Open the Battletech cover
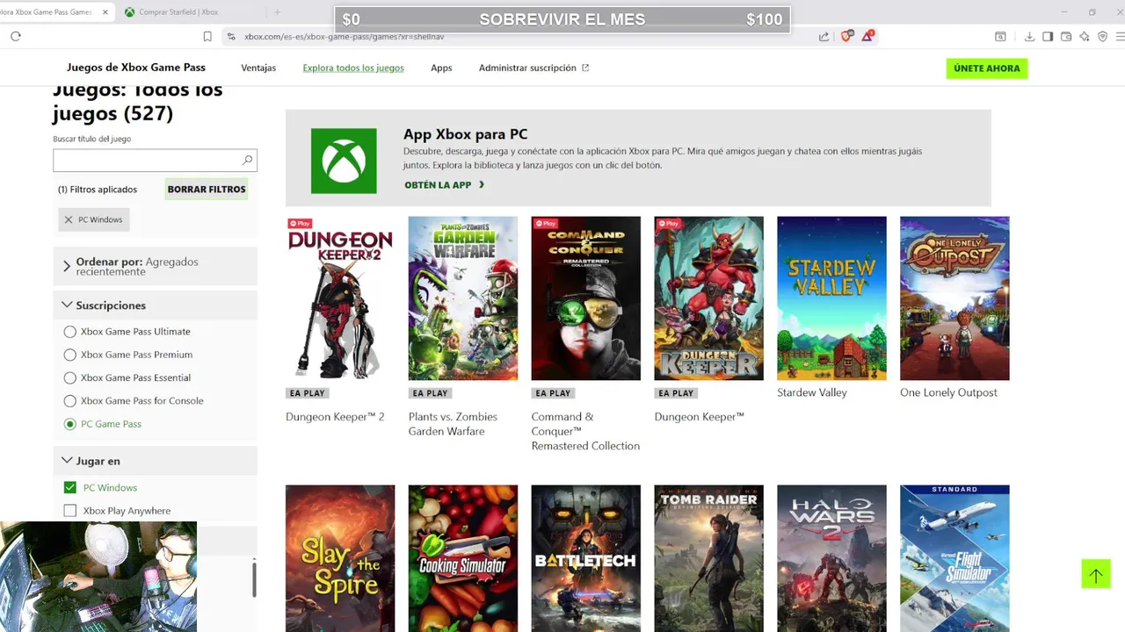 586,558
